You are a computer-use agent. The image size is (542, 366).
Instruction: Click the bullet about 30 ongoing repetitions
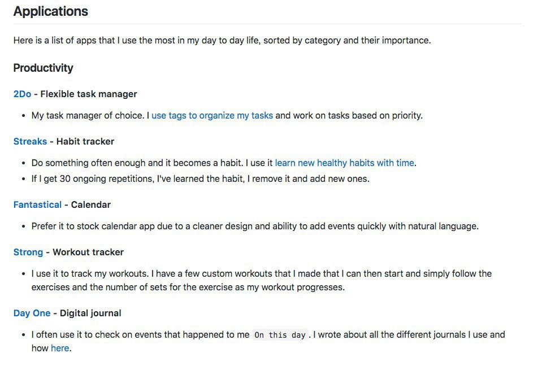200,179
